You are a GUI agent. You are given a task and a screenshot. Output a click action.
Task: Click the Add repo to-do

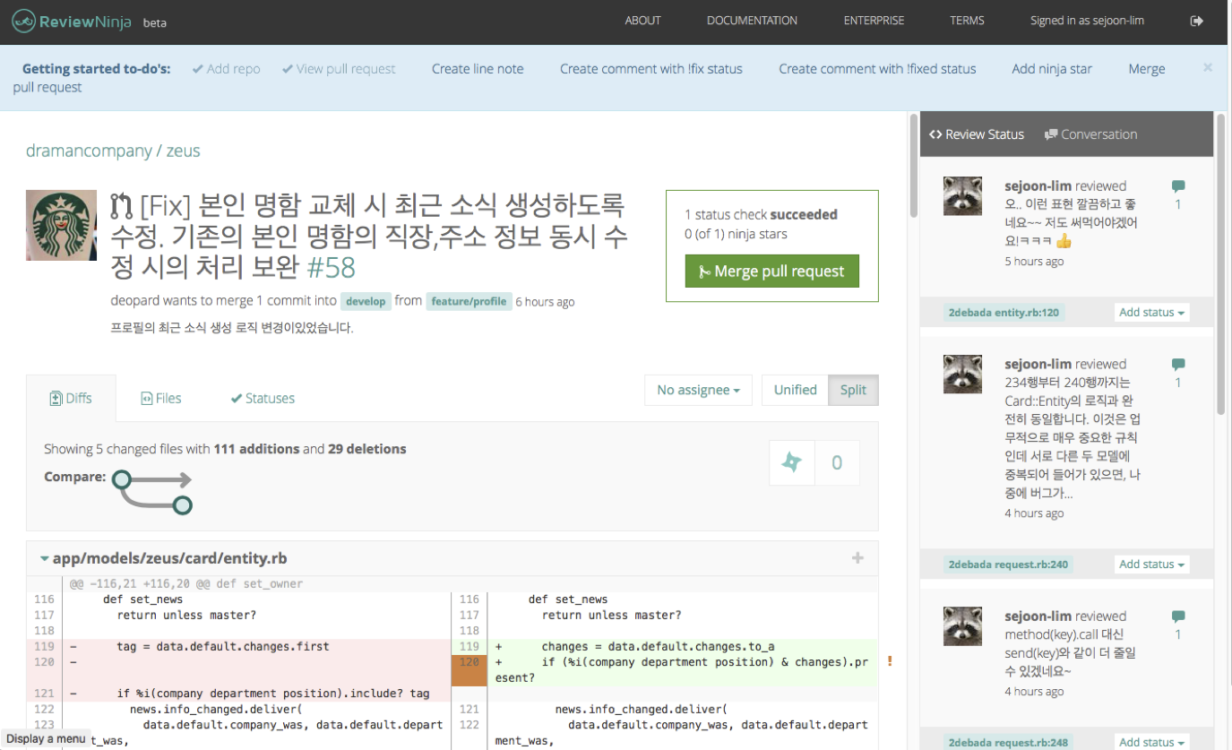tap(226, 69)
